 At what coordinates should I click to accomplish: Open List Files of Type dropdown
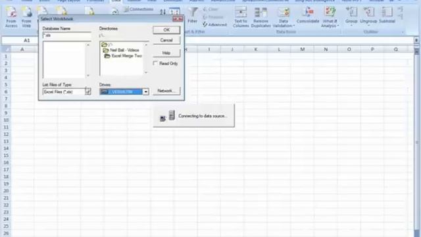pos(88,92)
